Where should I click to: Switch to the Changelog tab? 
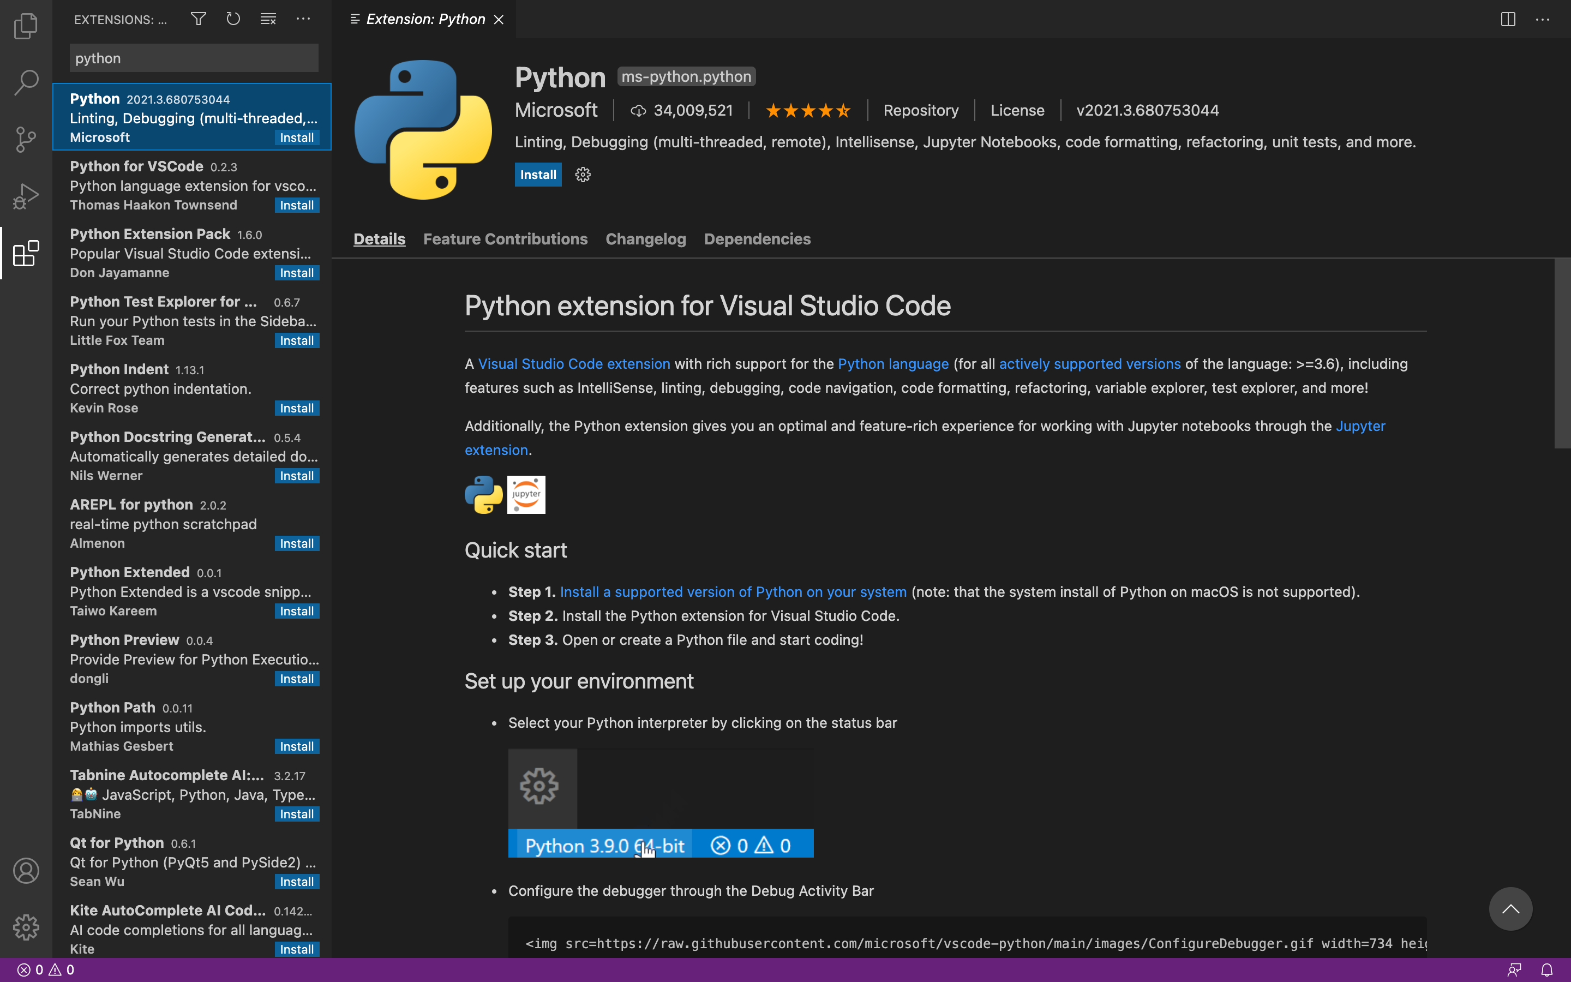point(645,239)
